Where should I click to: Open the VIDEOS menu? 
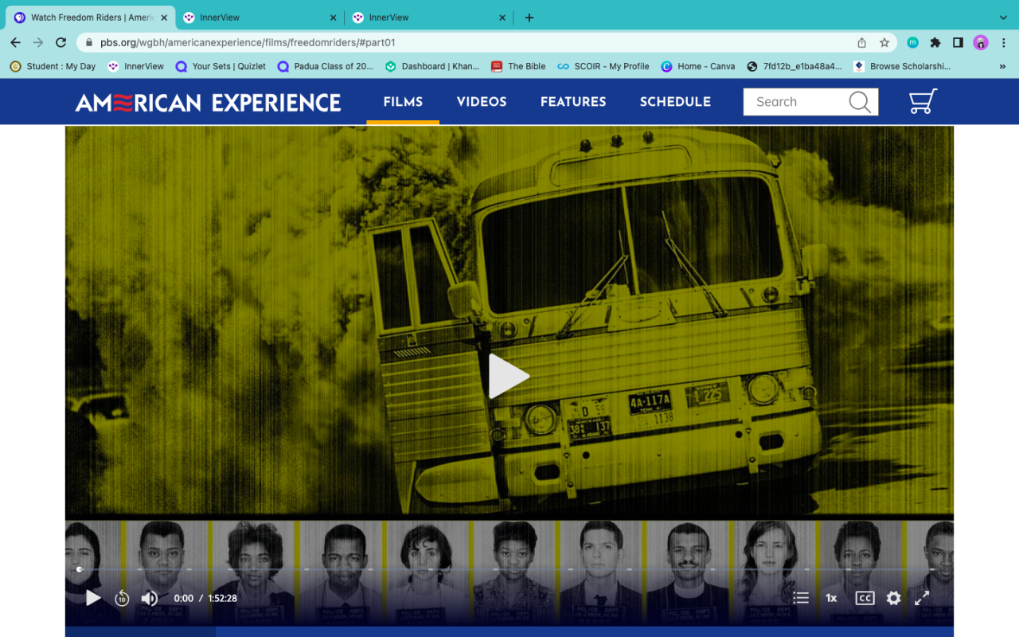click(482, 102)
